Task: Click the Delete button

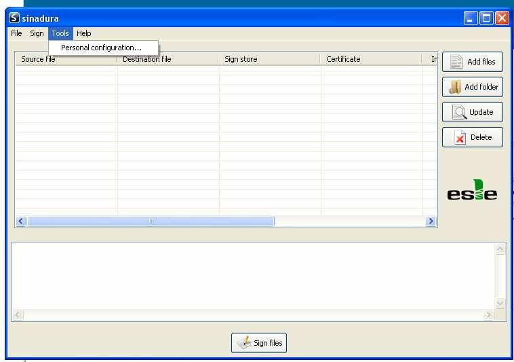Action: 473,137
